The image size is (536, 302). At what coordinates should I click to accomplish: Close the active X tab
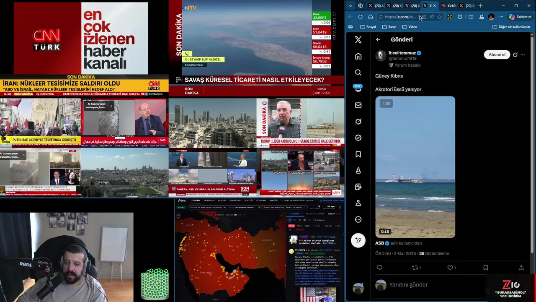(434, 5)
